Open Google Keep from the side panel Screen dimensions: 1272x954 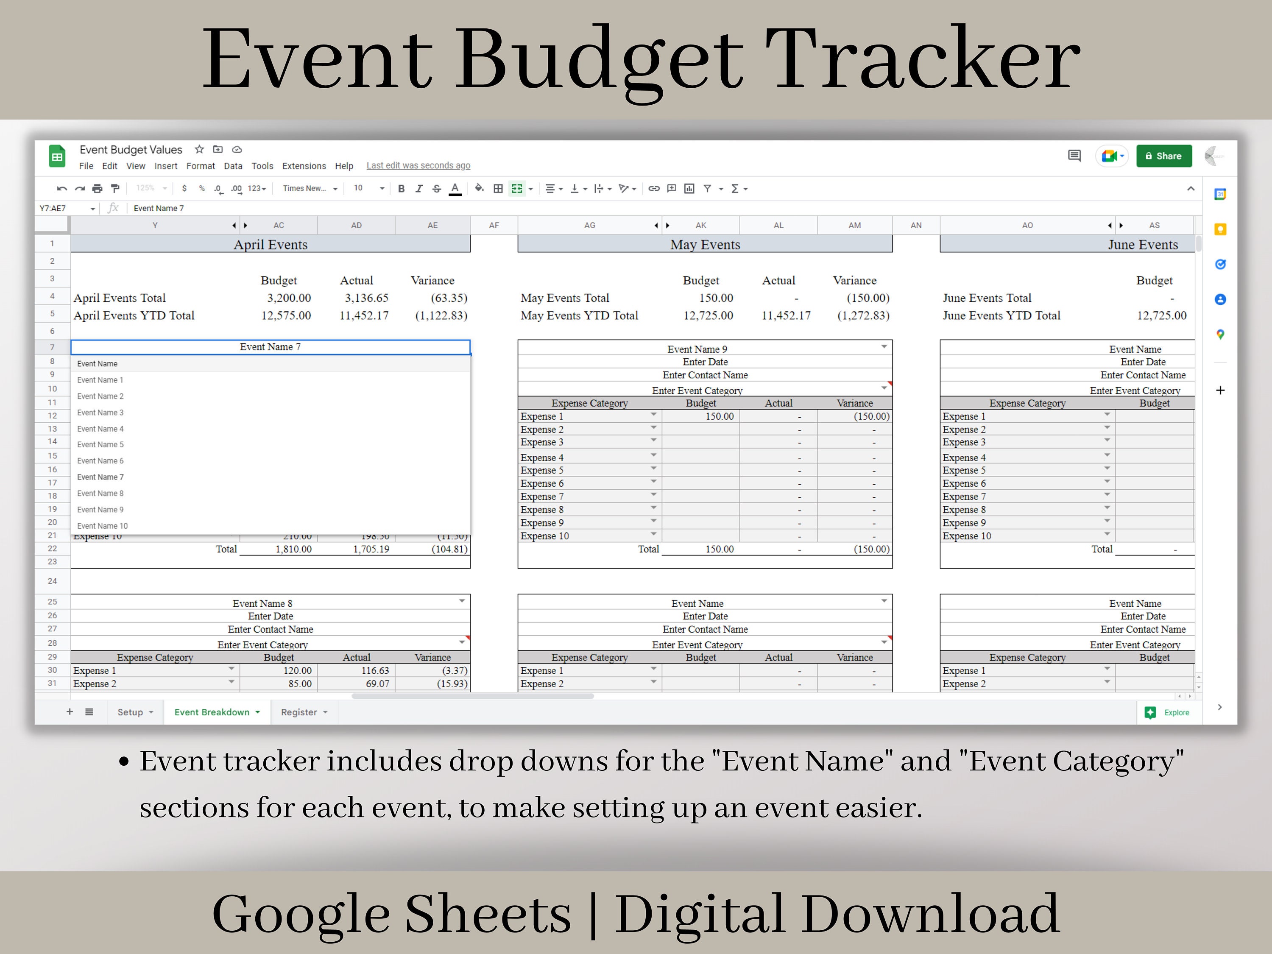click(x=1220, y=229)
